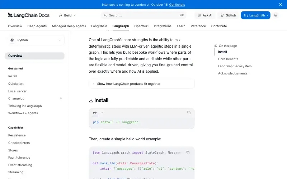Screen dimensions: 287x179
Task: Switch to the uv install tab
Action: click(102, 112)
